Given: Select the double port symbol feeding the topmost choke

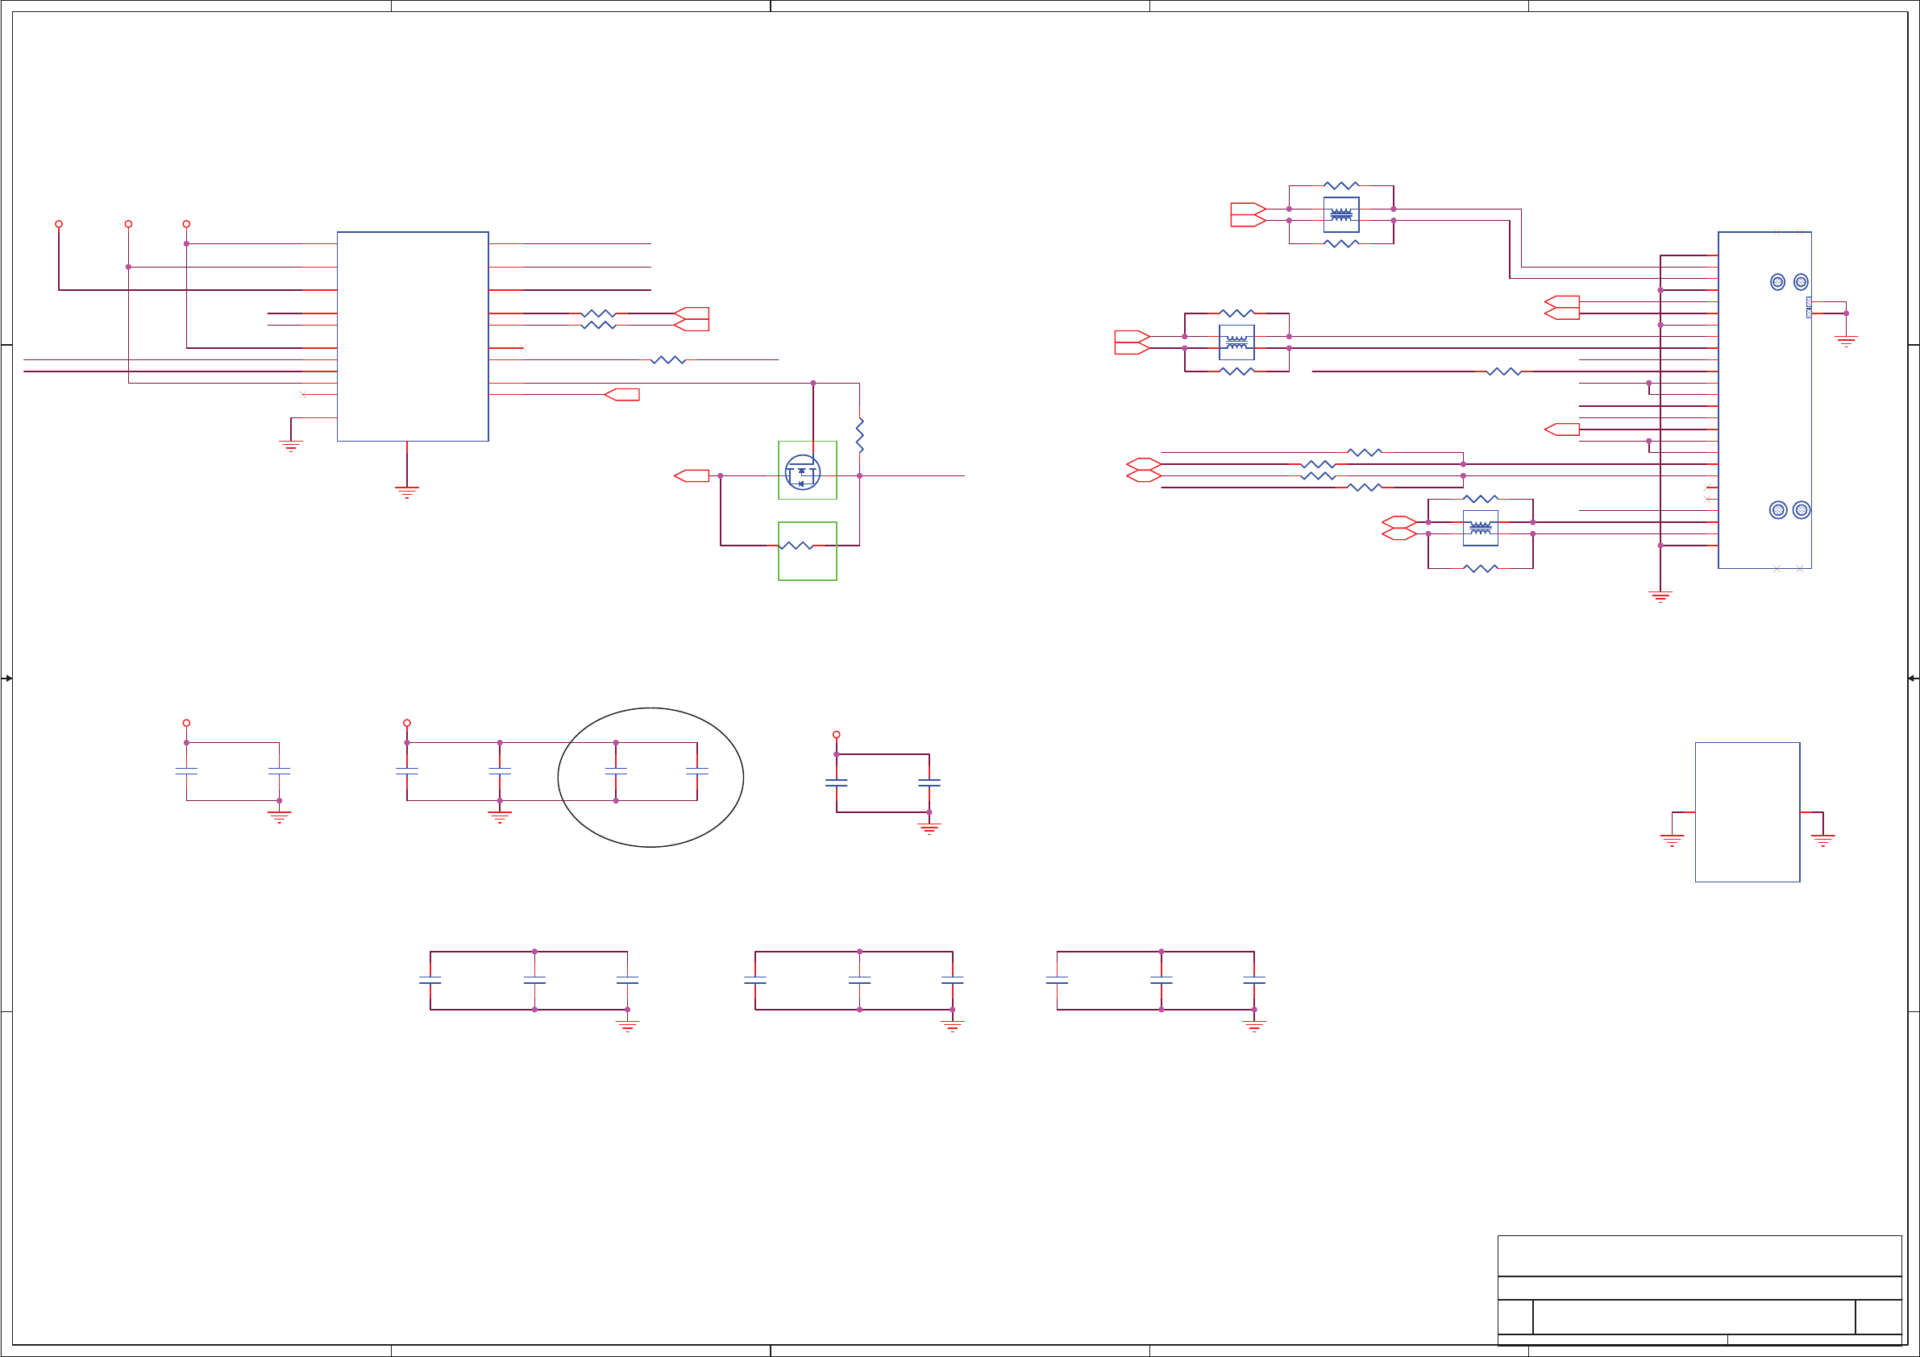Looking at the screenshot, I should coord(1247,215).
